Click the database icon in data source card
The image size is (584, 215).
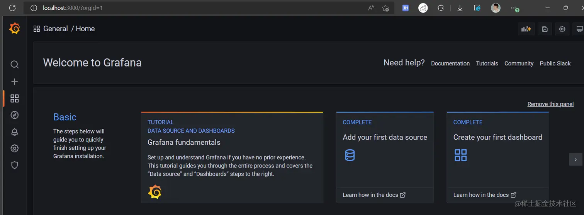(350, 155)
